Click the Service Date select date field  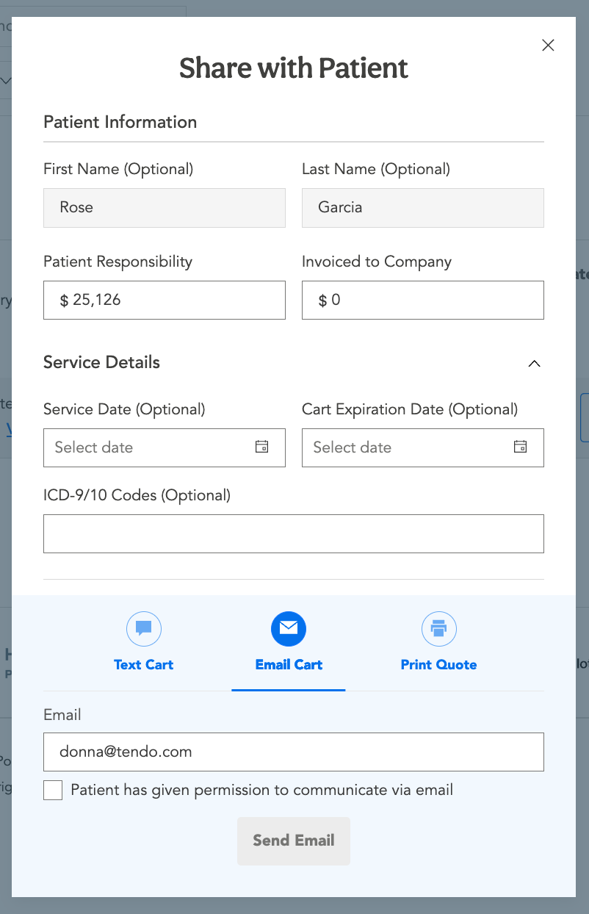coord(147,447)
